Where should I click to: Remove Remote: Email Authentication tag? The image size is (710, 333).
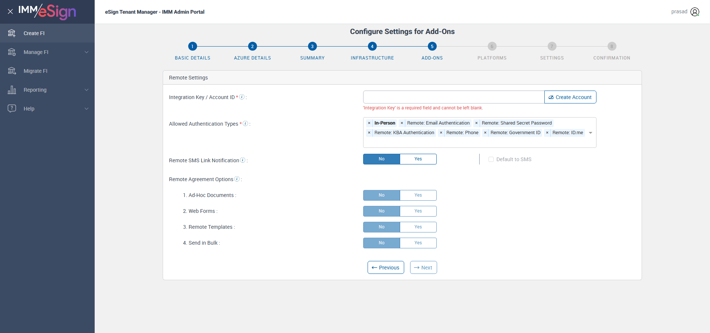402,123
